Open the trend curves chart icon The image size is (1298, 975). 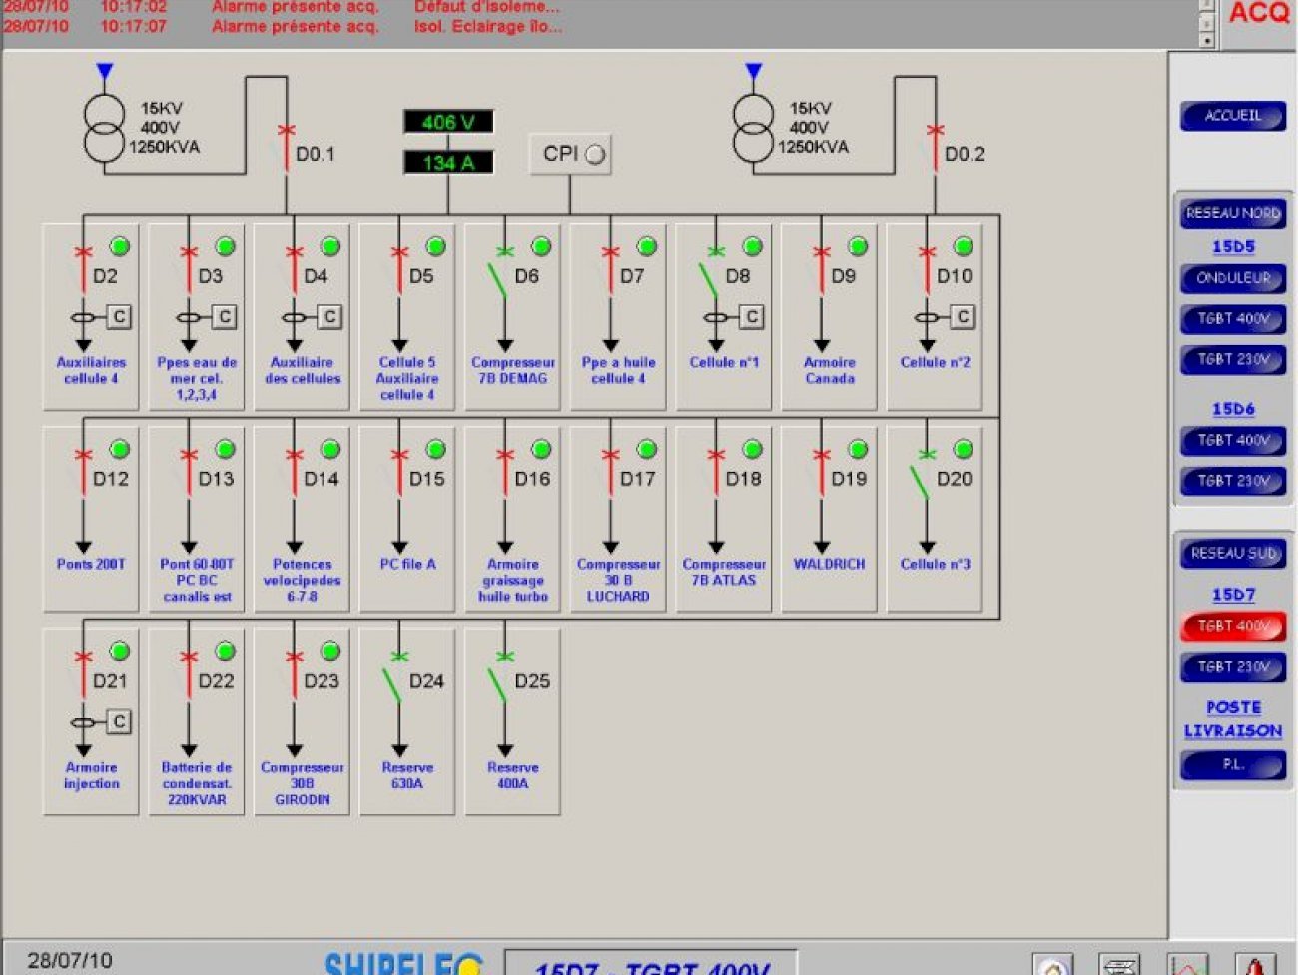(1188, 965)
